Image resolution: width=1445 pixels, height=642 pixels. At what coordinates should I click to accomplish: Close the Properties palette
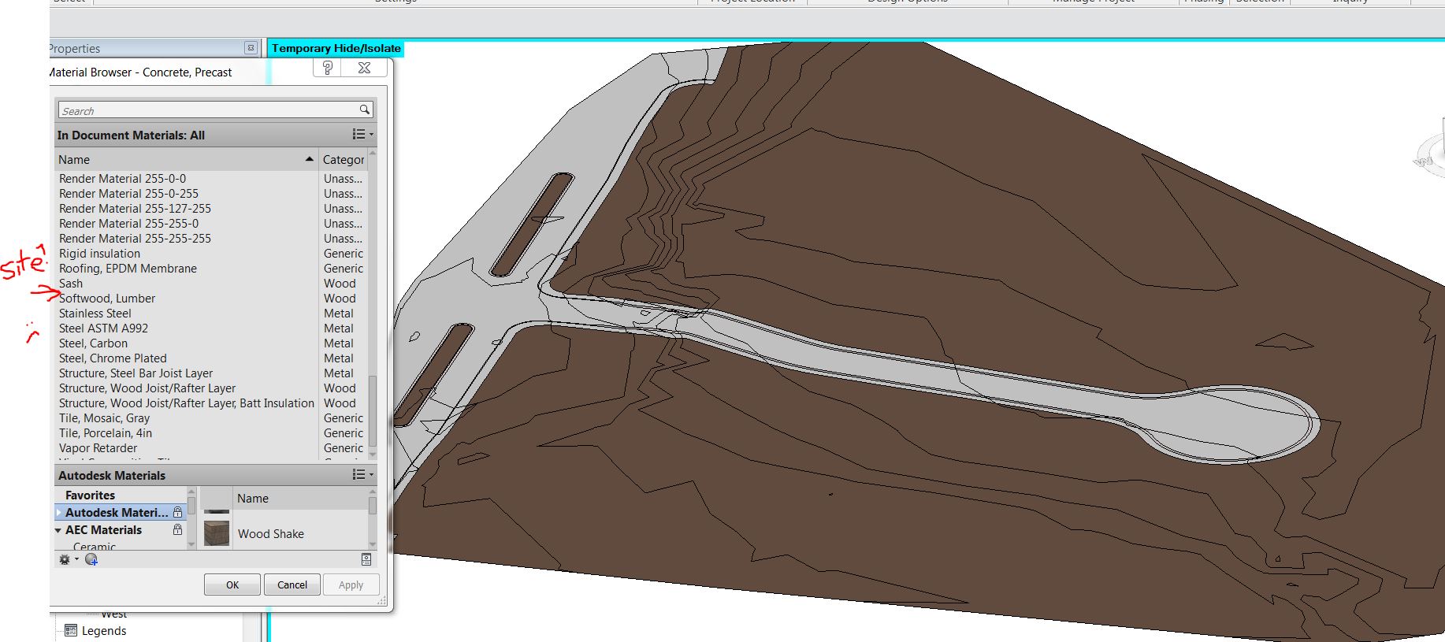[251, 48]
